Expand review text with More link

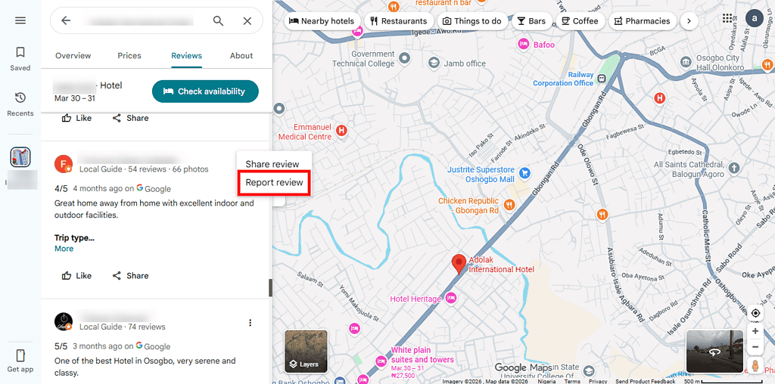point(64,249)
